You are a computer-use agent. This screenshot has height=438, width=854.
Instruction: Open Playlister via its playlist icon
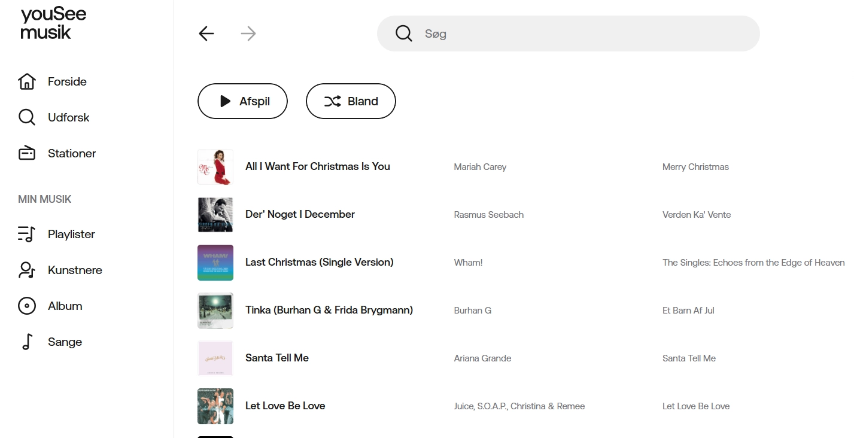coord(27,234)
